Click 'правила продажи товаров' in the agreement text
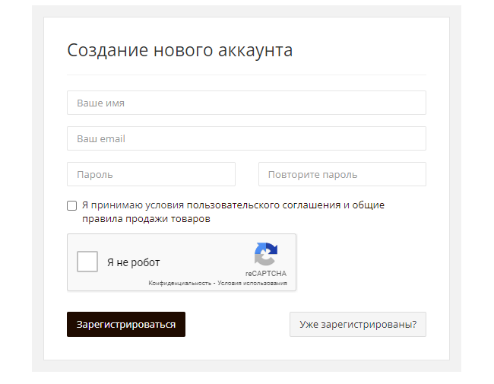The width and height of the screenshot is (494, 384). pyautogui.click(x=146, y=218)
